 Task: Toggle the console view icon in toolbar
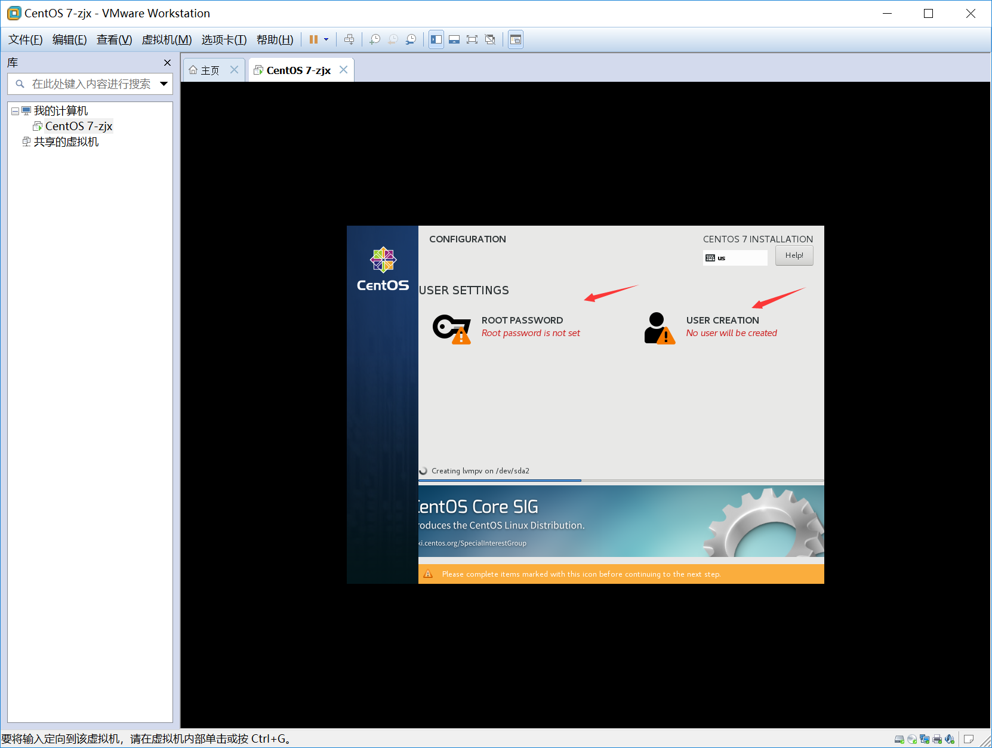pyautogui.click(x=516, y=39)
